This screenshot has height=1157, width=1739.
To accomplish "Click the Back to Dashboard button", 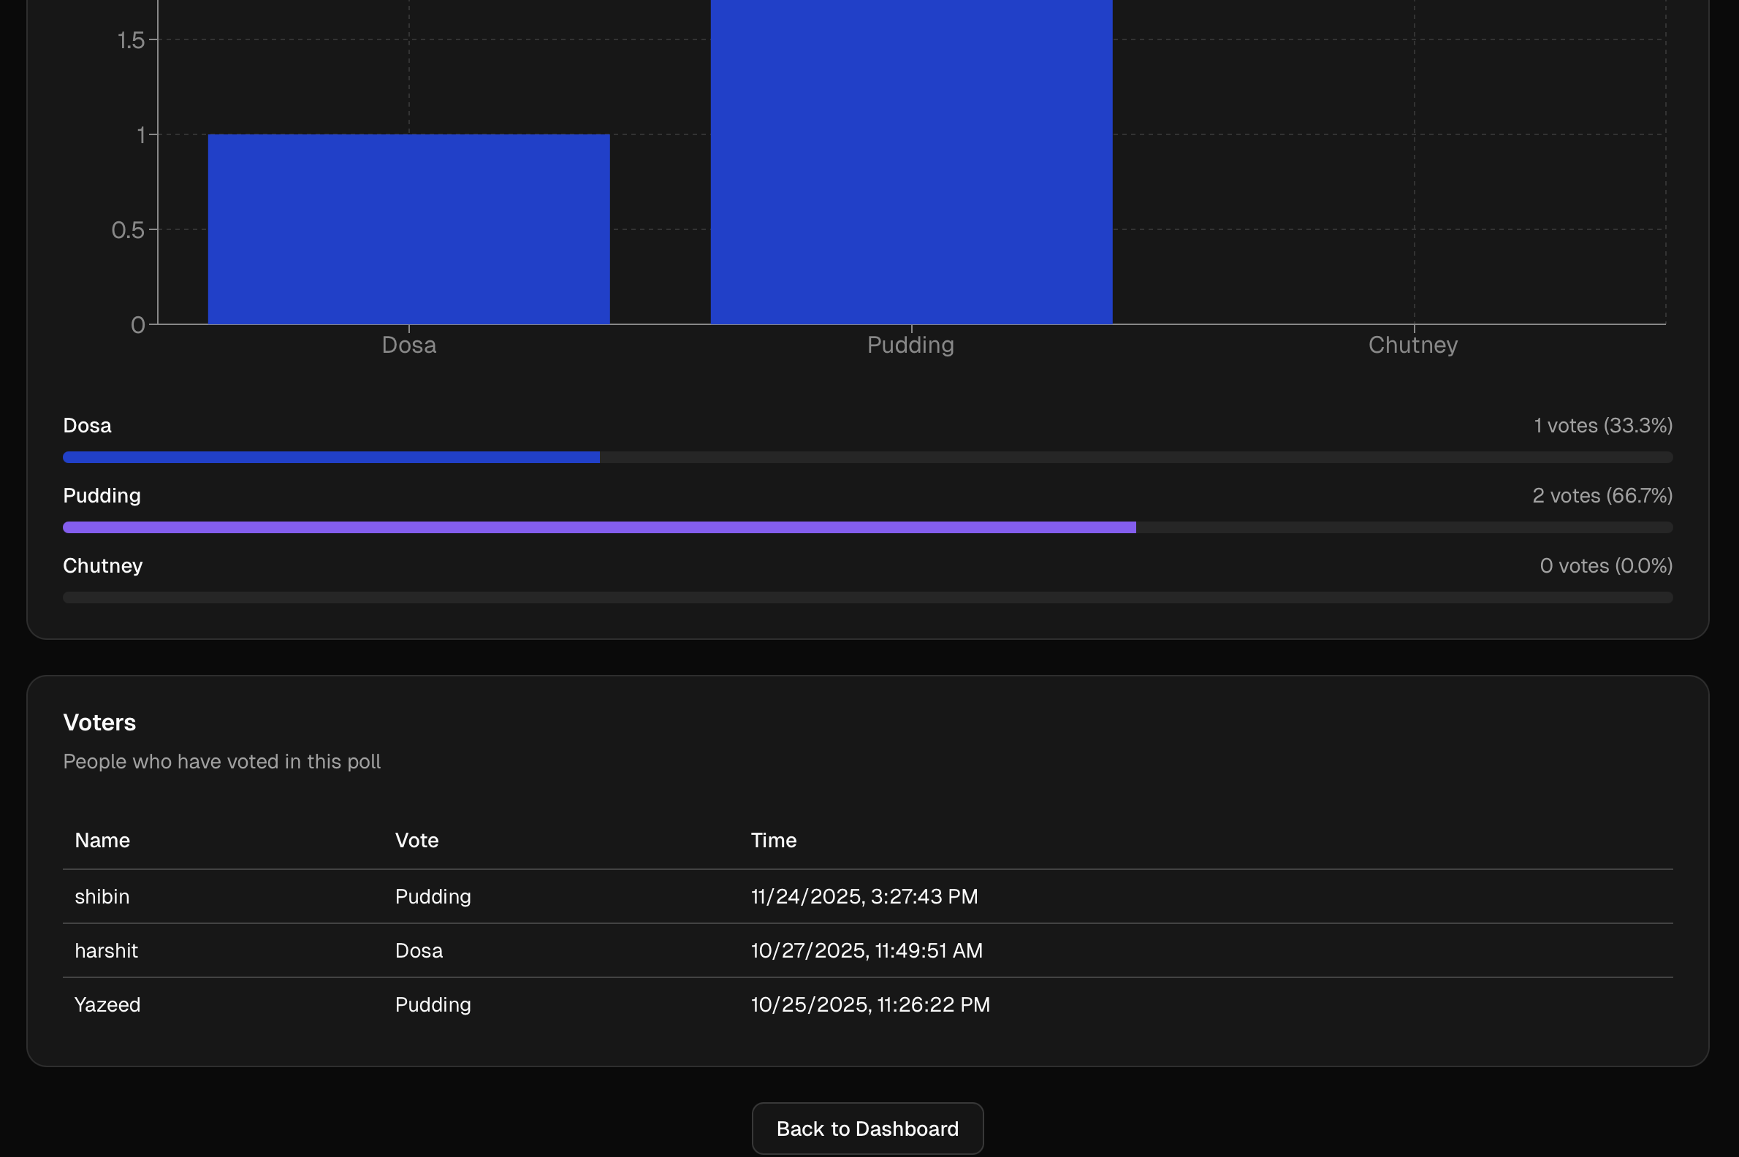I will pyautogui.click(x=867, y=1128).
